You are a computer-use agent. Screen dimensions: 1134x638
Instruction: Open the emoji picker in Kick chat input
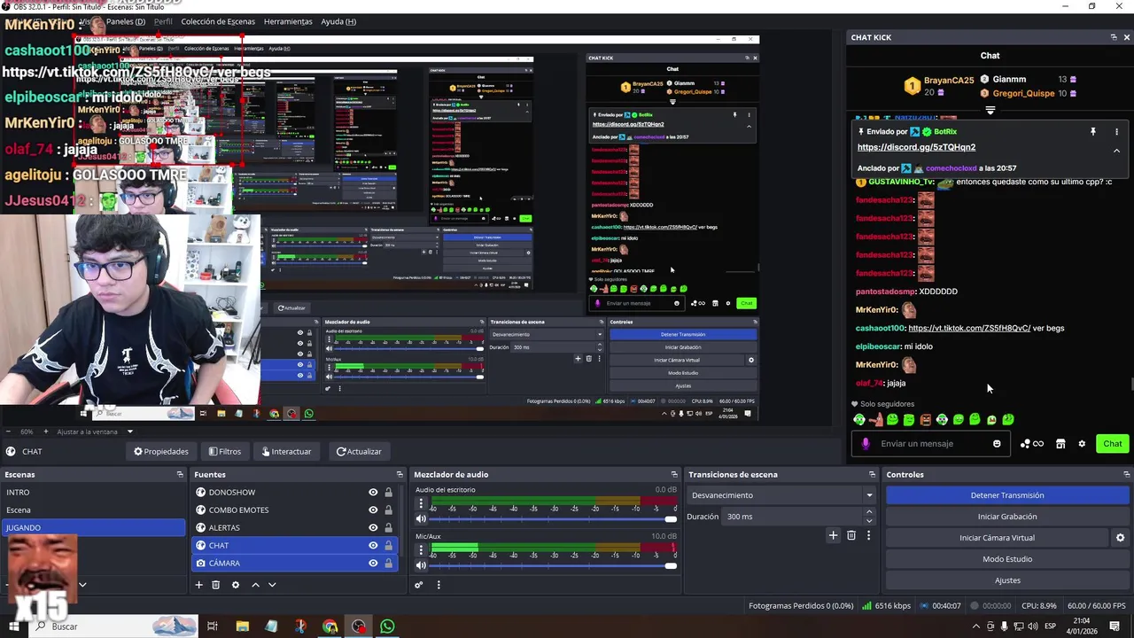tap(997, 444)
